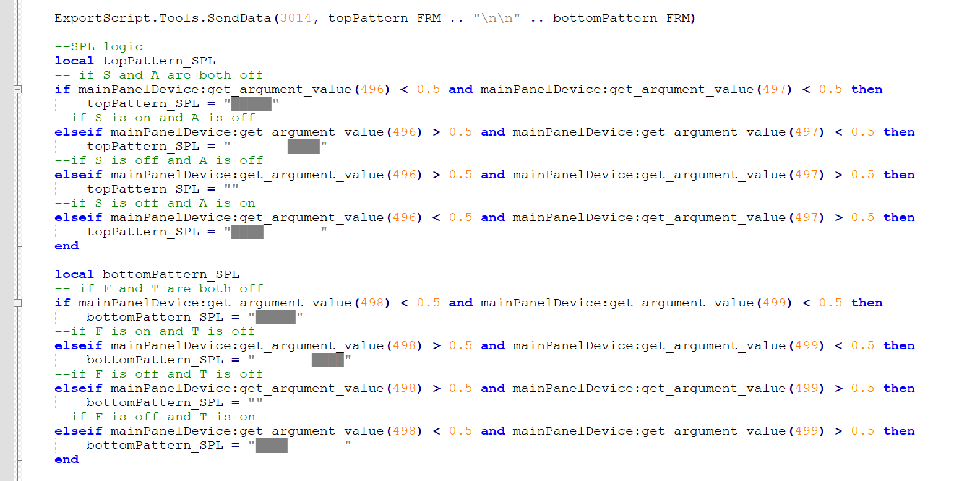Click the empty string assigned to bottomPattern_SPL

click(256, 402)
